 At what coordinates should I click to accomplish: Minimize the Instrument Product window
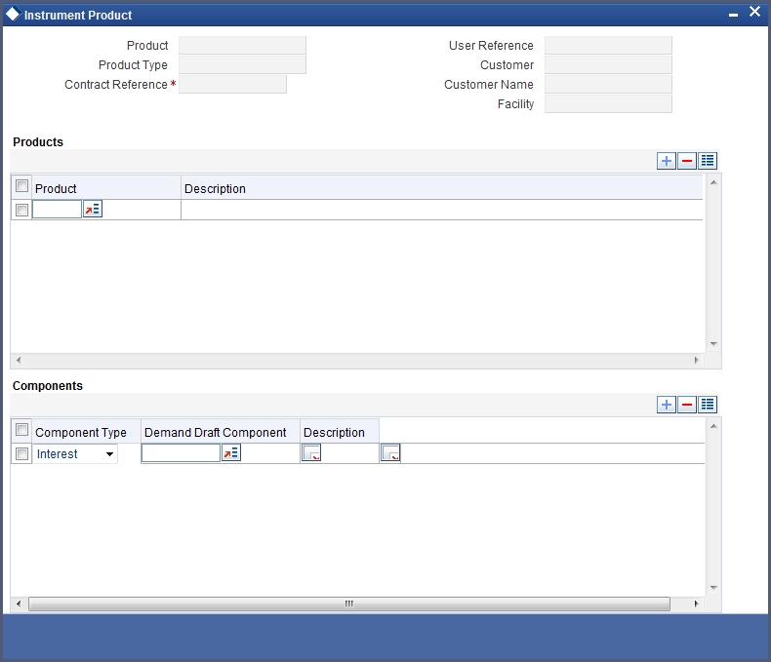pyautogui.click(x=733, y=15)
